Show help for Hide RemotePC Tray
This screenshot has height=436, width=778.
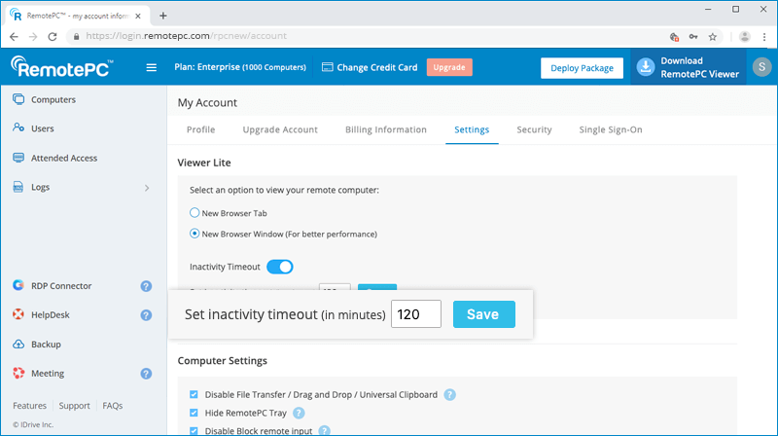tap(299, 413)
